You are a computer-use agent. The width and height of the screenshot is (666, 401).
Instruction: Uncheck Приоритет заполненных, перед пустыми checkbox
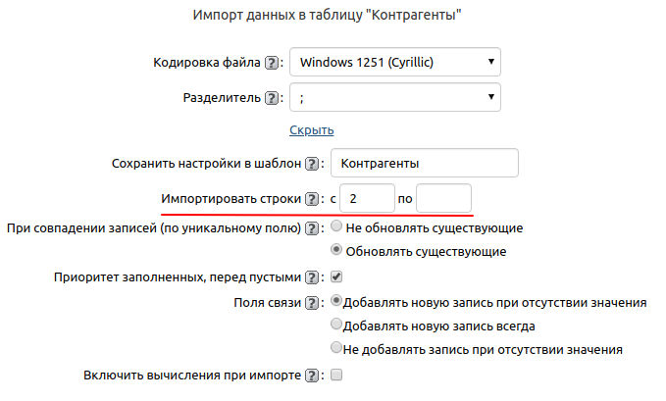tap(336, 276)
